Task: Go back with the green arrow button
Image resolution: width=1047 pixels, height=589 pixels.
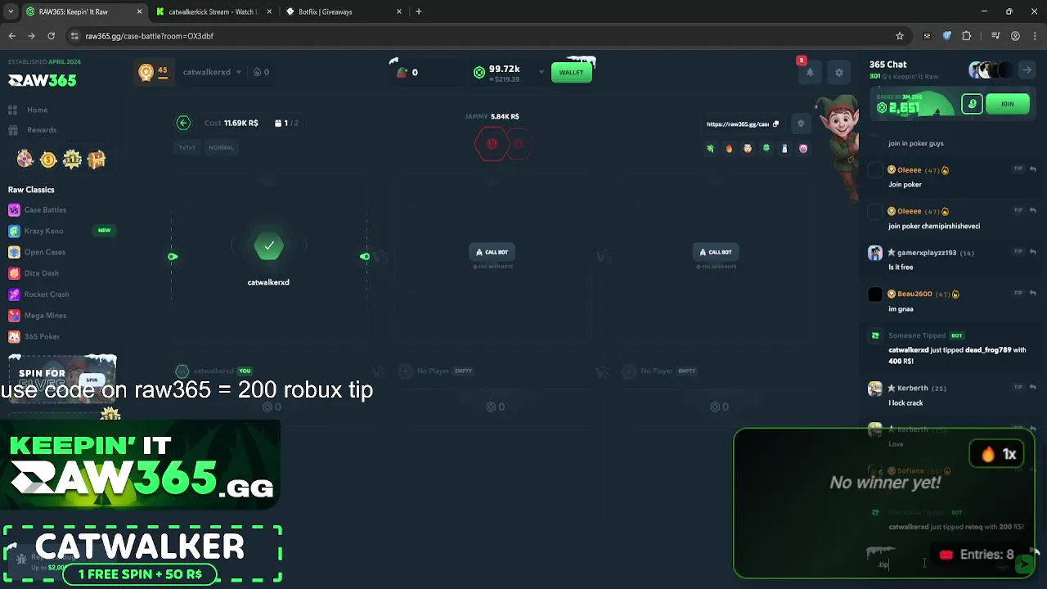Action: [x=183, y=123]
